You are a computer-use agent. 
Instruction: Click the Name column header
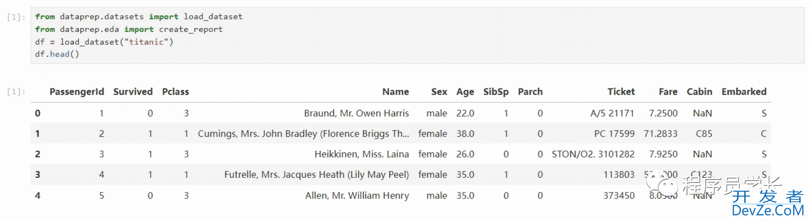click(396, 92)
